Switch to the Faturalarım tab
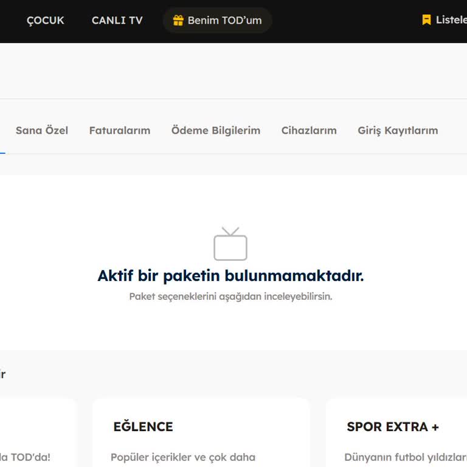 coord(120,131)
